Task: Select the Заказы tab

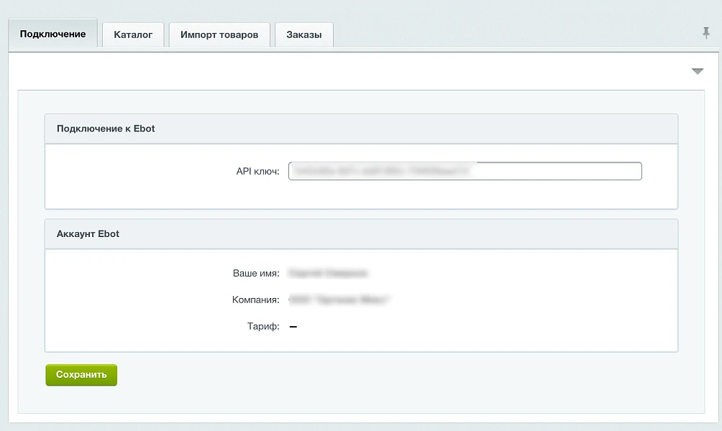Action: point(304,34)
